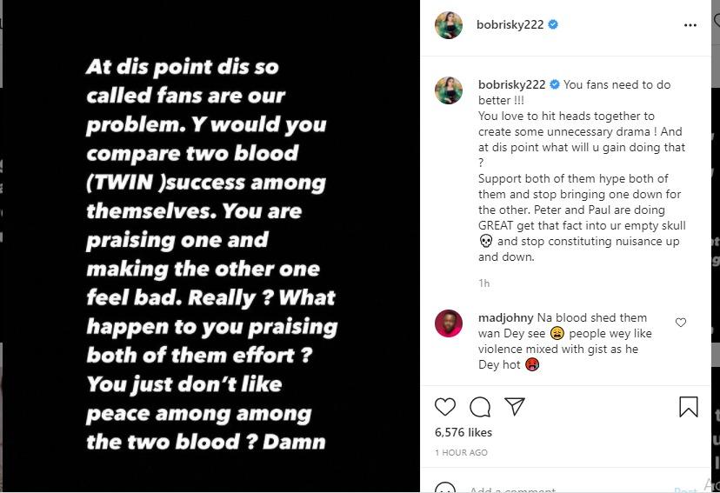This screenshot has height=493, width=720.
Task: Open the emoji picker beside comment box
Action: 445,489
